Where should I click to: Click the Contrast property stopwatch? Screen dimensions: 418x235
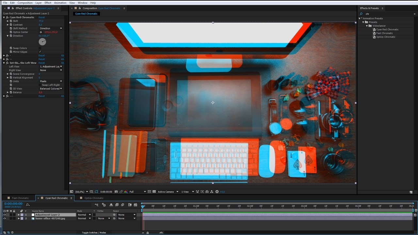[x=11, y=25]
